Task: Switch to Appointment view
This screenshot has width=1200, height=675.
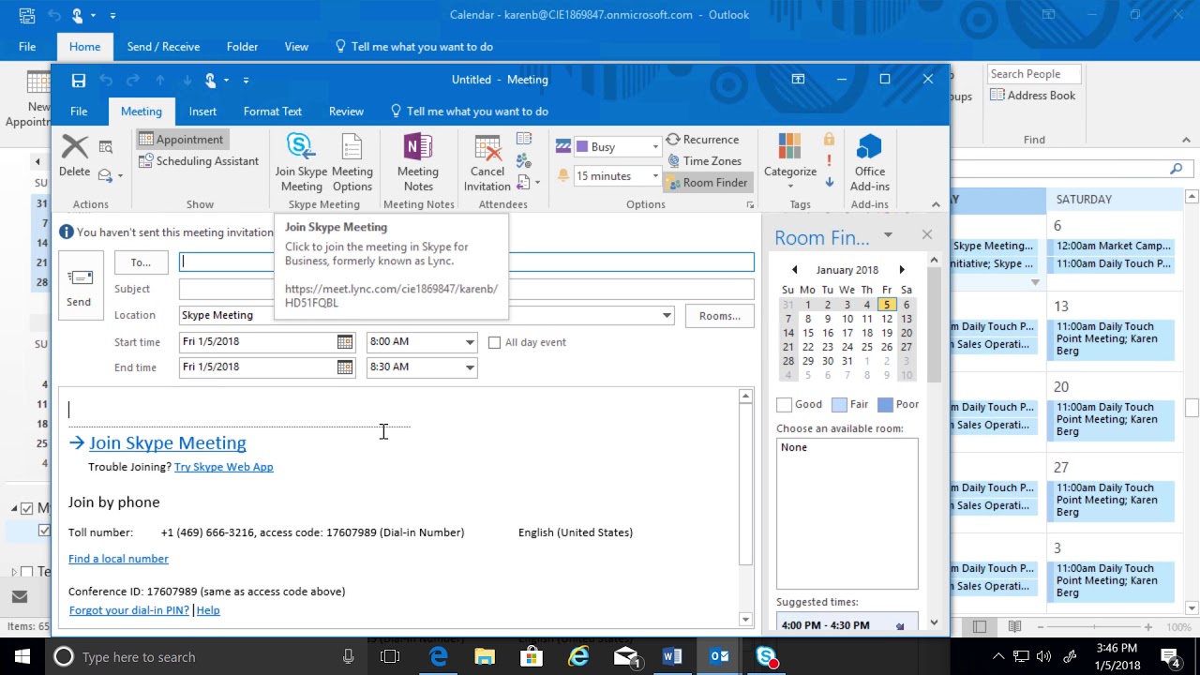Action: 182,140
